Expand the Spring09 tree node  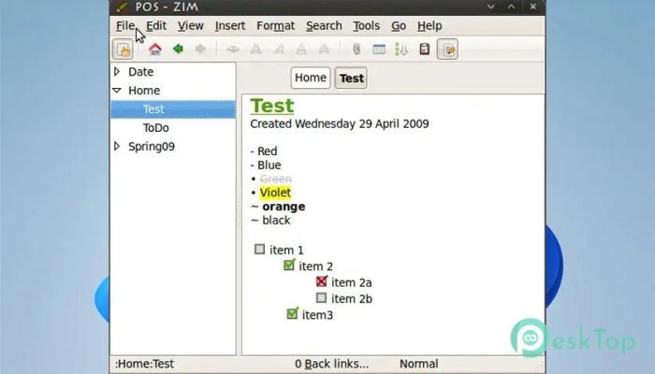pyautogui.click(x=117, y=146)
